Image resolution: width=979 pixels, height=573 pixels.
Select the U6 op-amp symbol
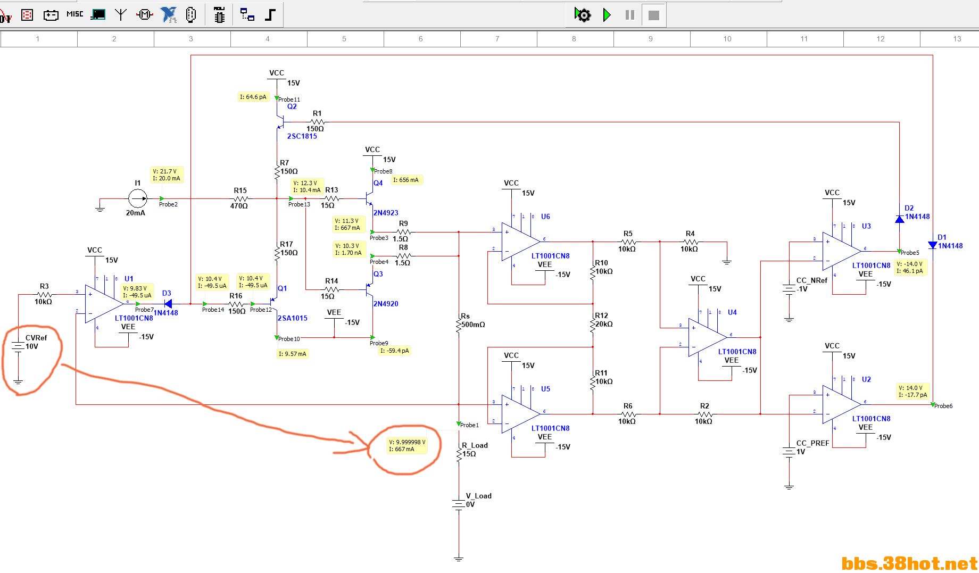tap(521, 242)
